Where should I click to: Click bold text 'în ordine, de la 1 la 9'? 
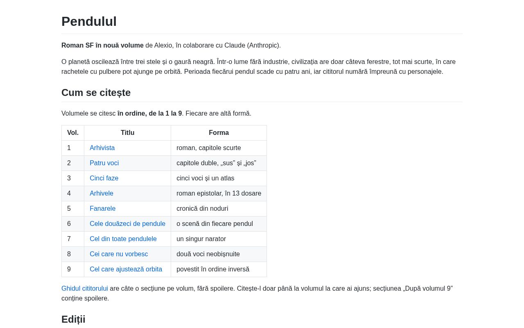point(150,114)
